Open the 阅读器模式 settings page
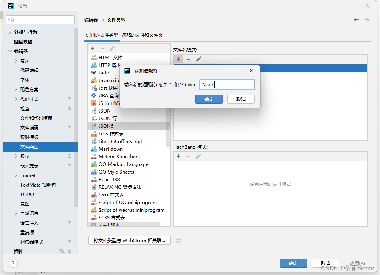The width and height of the screenshot is (380, 275). 32,242
